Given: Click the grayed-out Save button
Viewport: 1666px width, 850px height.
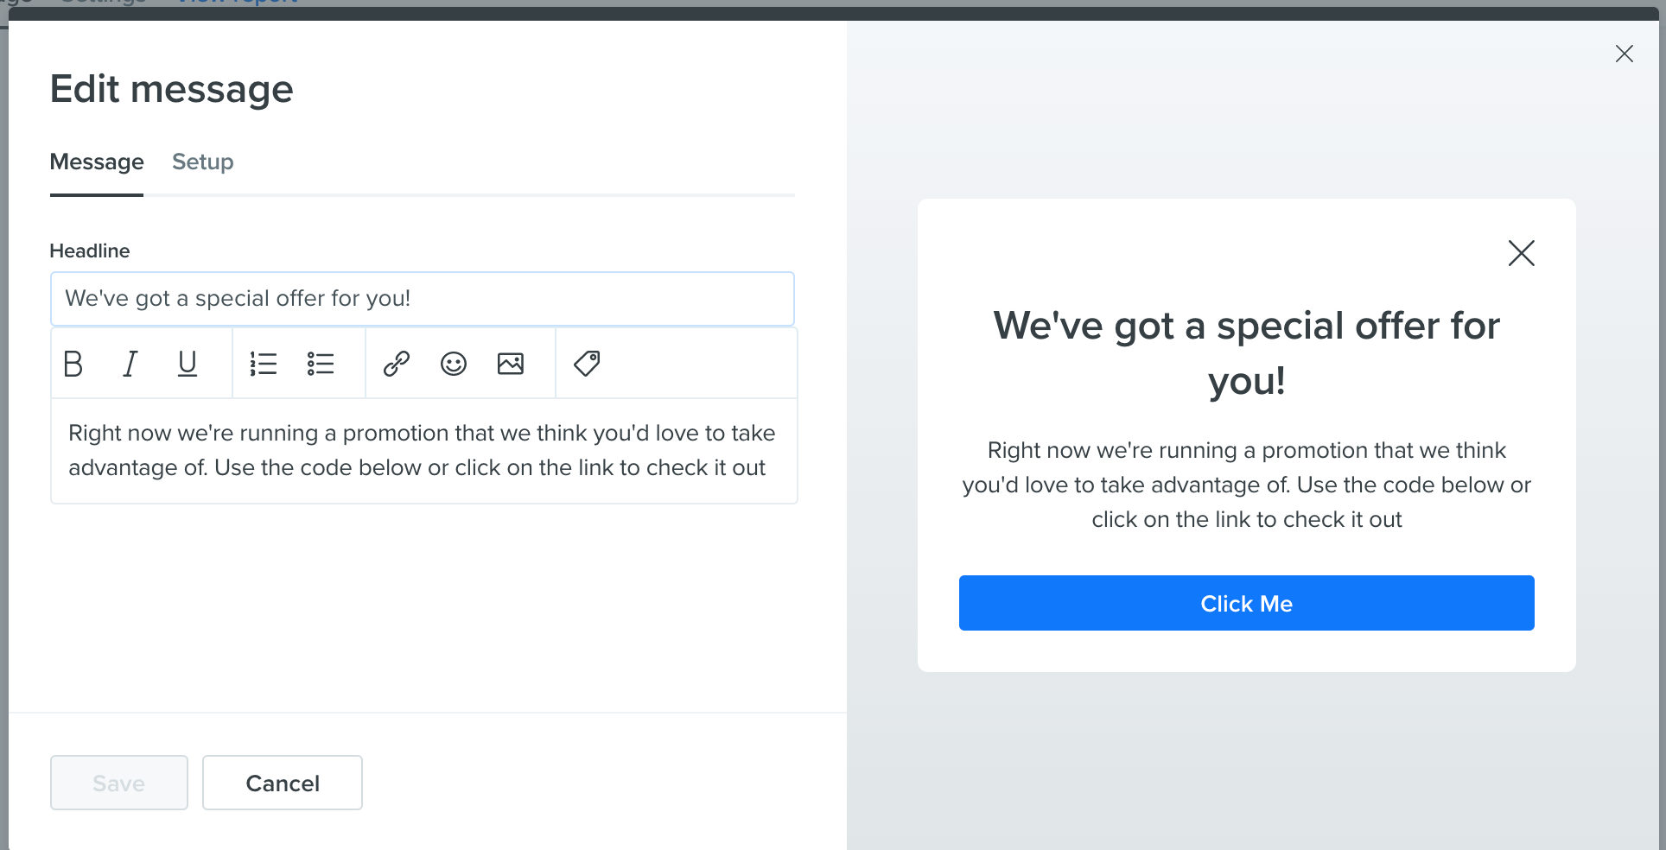Looking at the screenshot, I should pyautogui.click(x=119, y=783).
